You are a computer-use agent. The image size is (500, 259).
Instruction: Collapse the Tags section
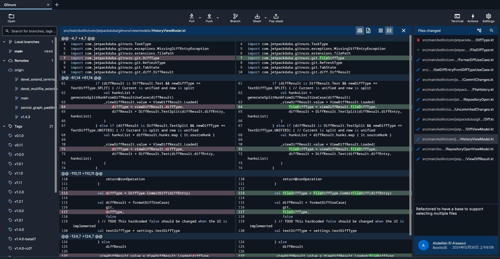(x=4, y=126)
